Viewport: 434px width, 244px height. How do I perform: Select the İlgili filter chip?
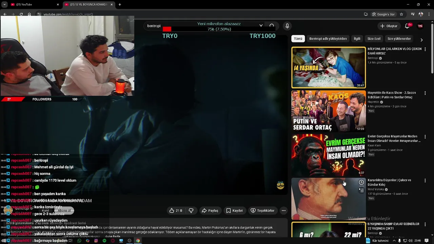click(357, 39)
